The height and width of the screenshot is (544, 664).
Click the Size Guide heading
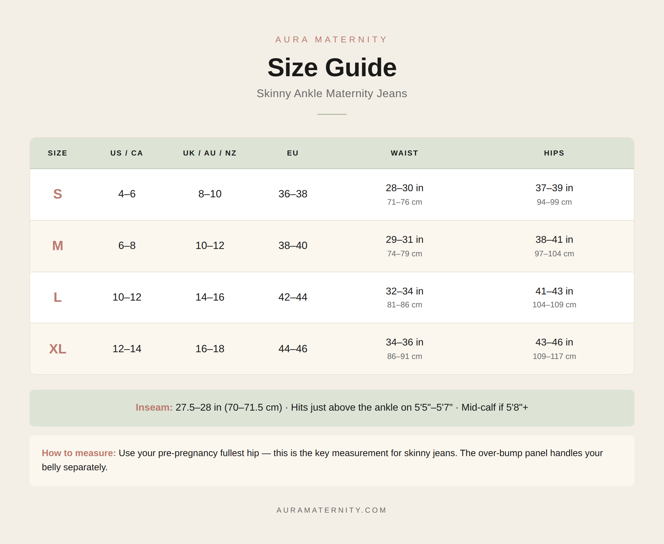tap(332, 67)
